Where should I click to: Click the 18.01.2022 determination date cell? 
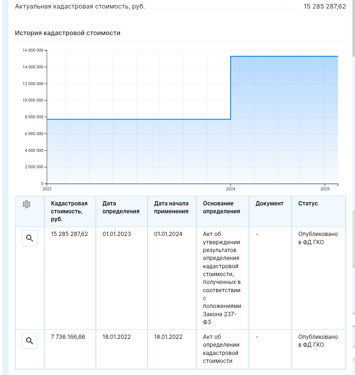116,337
